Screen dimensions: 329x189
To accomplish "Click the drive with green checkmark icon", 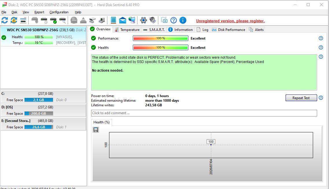I will point(53,20).
